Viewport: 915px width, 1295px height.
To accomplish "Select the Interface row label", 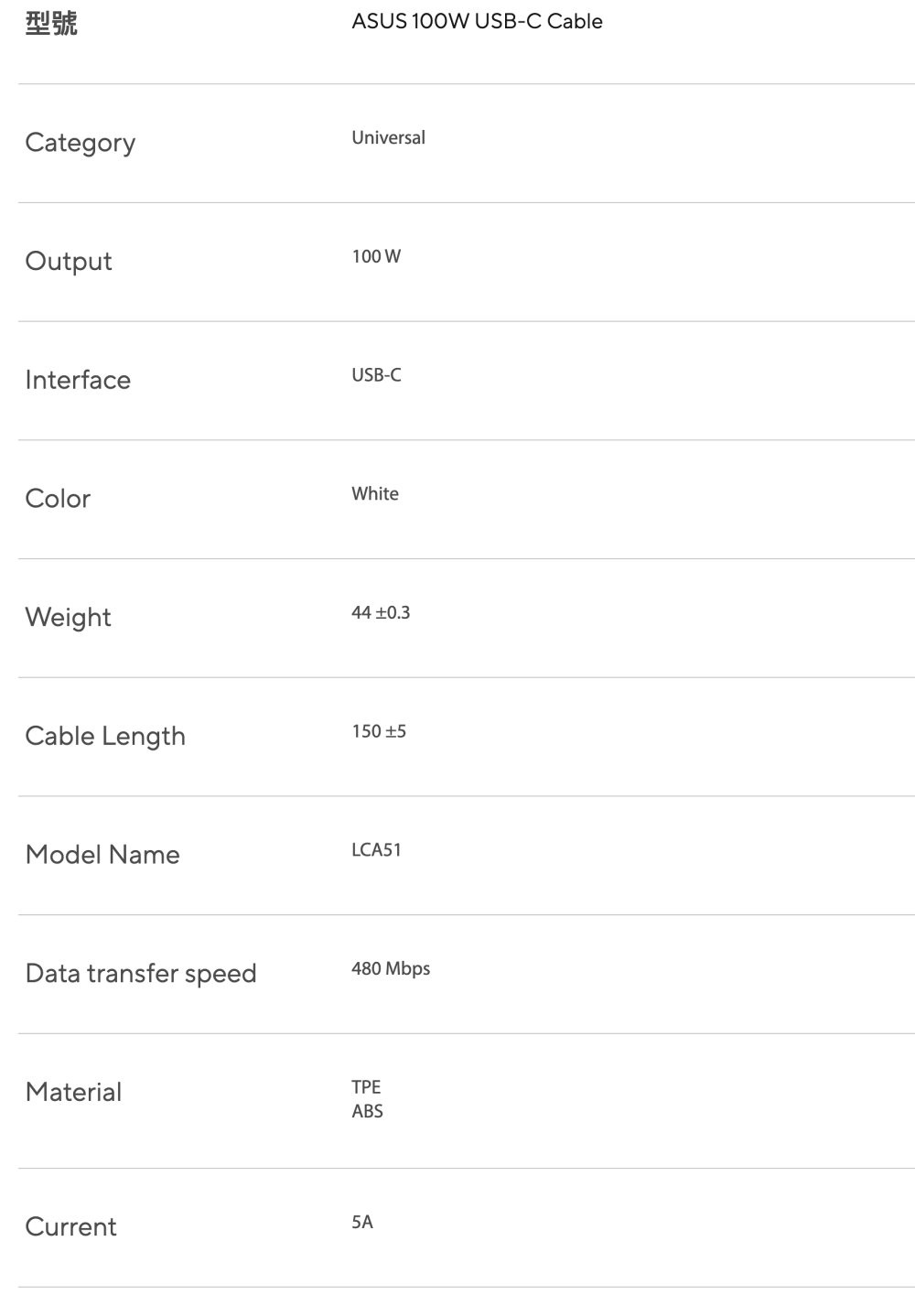I will click(78, 380).
